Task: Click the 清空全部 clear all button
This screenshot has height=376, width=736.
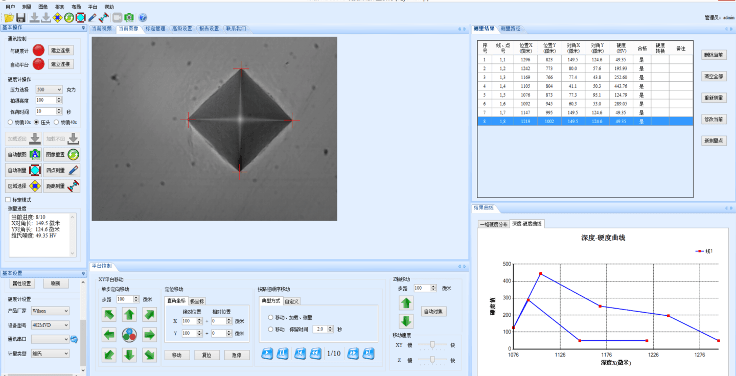Action: tap(714, 77)
